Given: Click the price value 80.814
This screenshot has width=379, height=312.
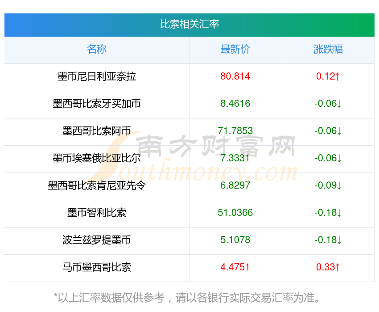Looking at the screenshot, I should click(235, 76).
